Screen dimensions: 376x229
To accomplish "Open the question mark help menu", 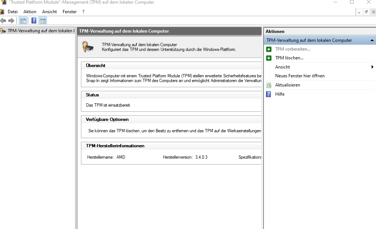I will (x=83, y=12).
